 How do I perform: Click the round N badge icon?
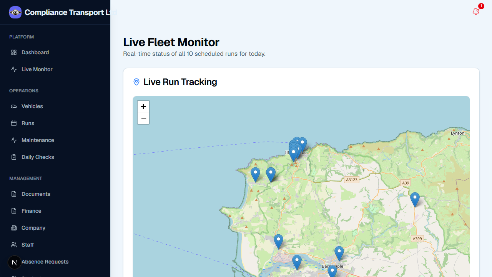pos(15,263)
